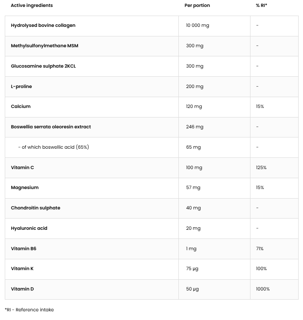Image resolution: width=303 pixels, height=320 pixels.
Task: Select the Vitamin B6 ingredient
Action: pos(23,249)
